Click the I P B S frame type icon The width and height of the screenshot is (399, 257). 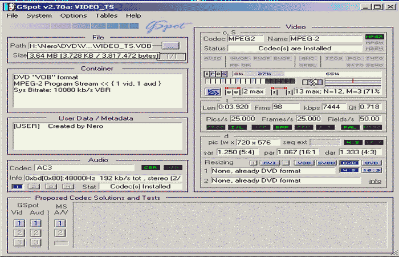pyautogui.click(x=214, y=74)
